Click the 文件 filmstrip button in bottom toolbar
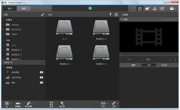The image size is (180, 110). point(103,104)
